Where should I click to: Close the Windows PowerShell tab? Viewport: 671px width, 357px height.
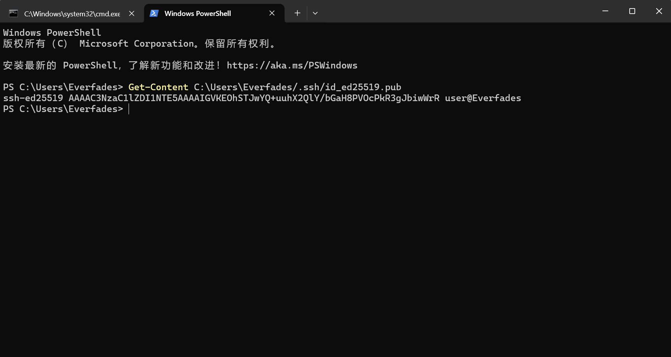(272, 13)
